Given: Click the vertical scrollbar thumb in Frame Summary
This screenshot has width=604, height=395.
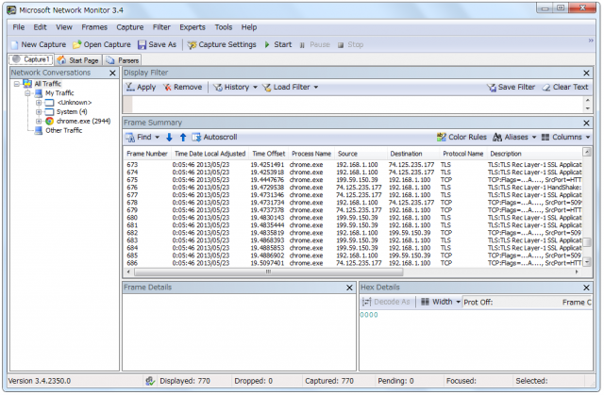Looking at the screenshot, I should tap(587, 242).
